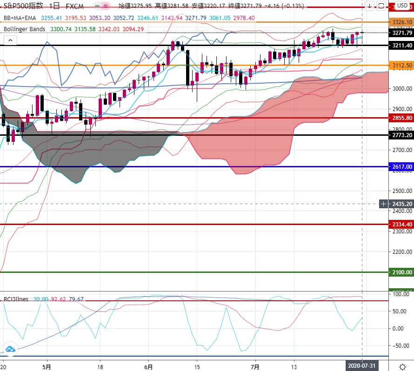Screen dimensions: 414x371
Task: Click the 50.00 tick on RCI scale
Action: click(400, 311)
